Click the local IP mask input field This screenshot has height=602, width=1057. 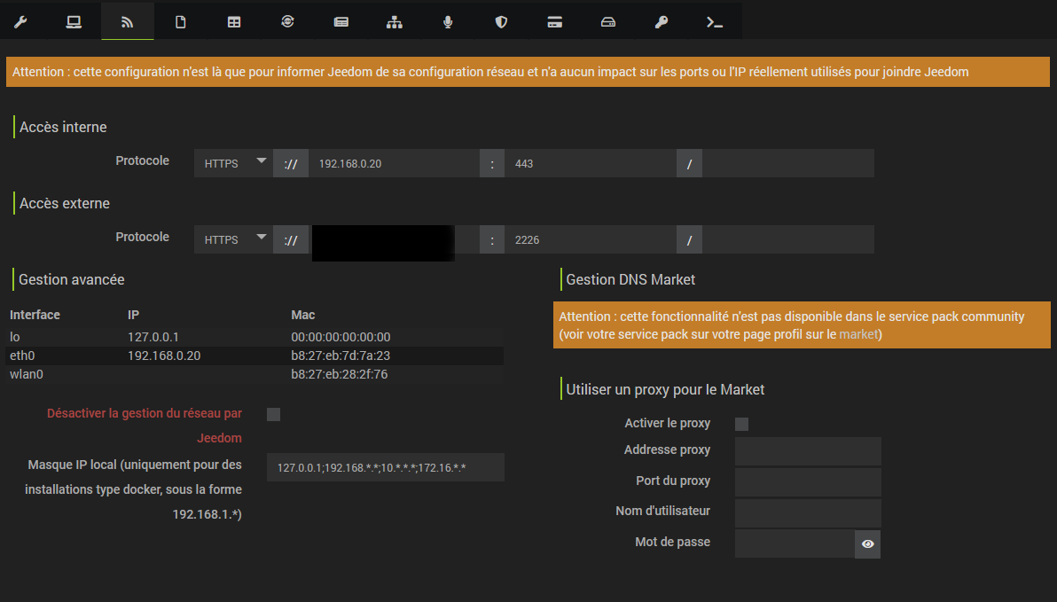tap(385, 467)
